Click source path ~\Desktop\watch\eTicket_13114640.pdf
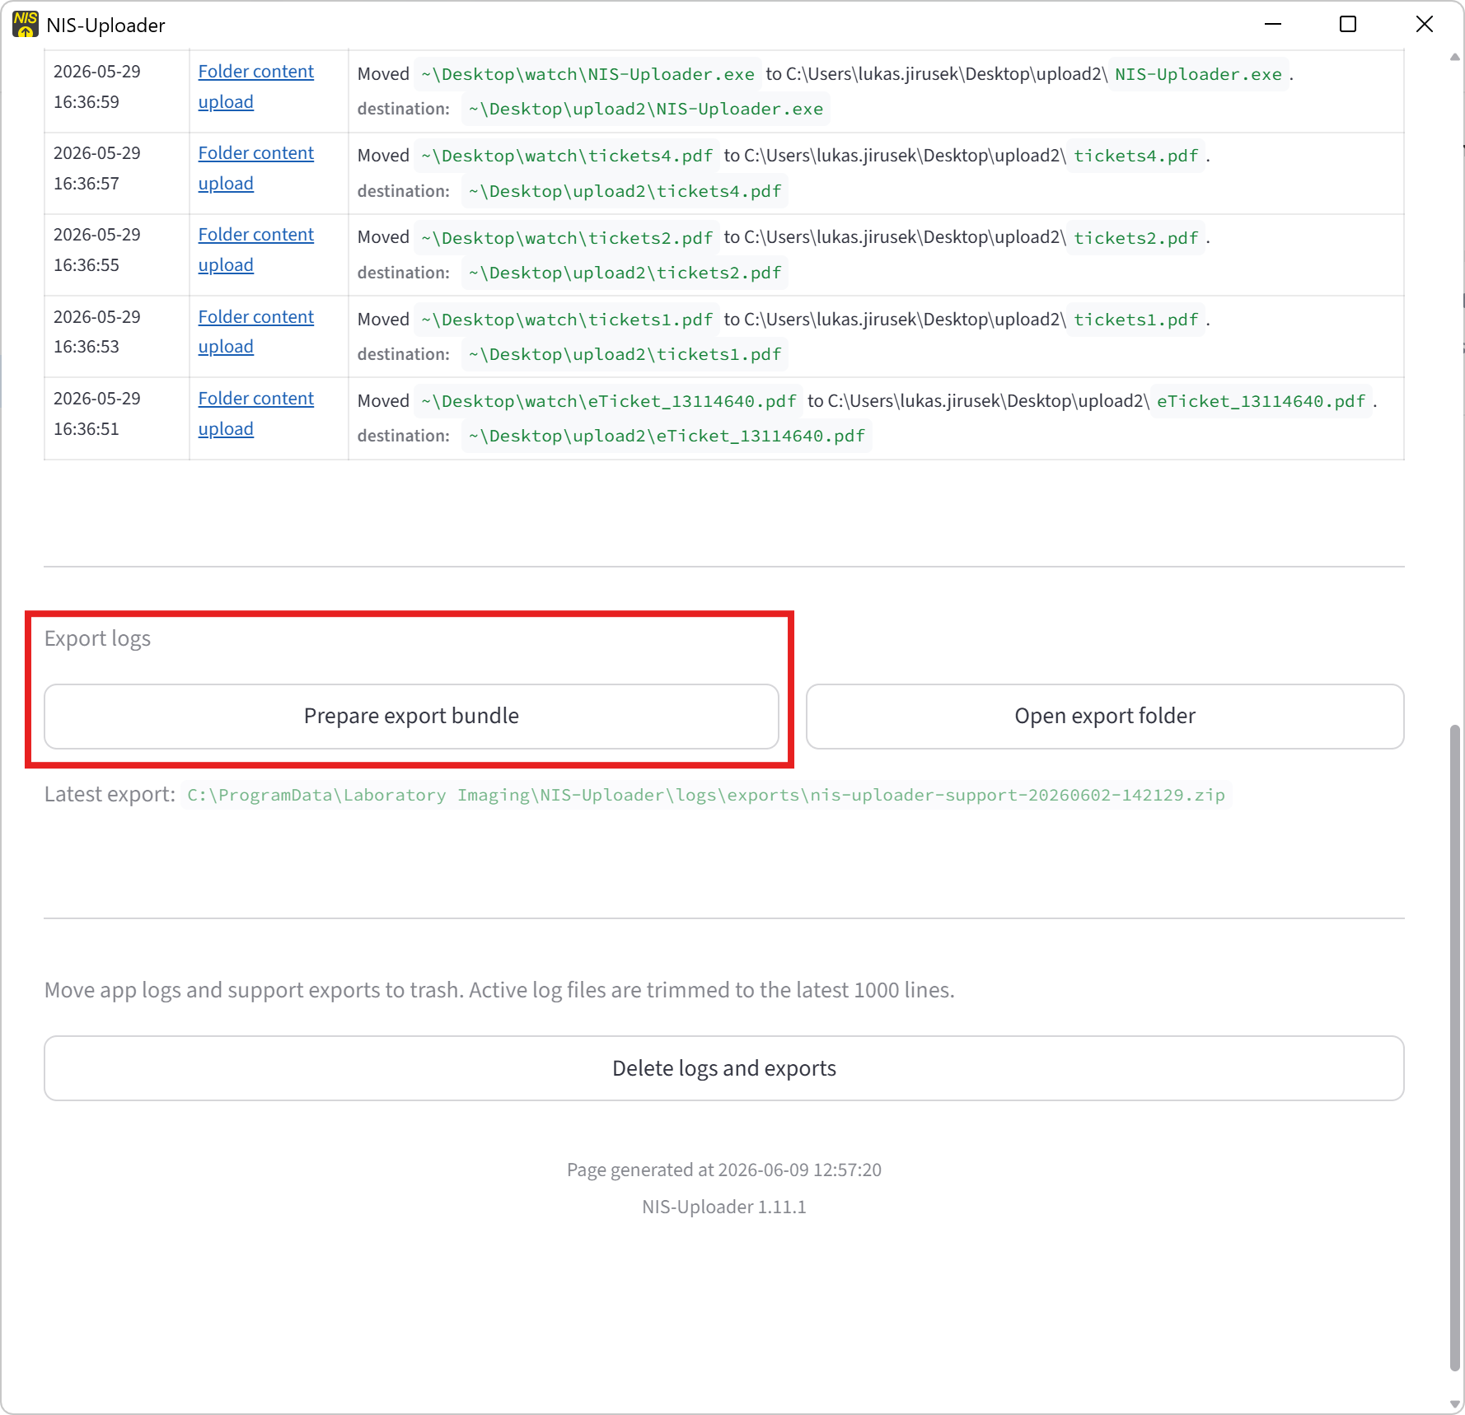This screenshot has width=1465, height=1415. tap(609, 401)
